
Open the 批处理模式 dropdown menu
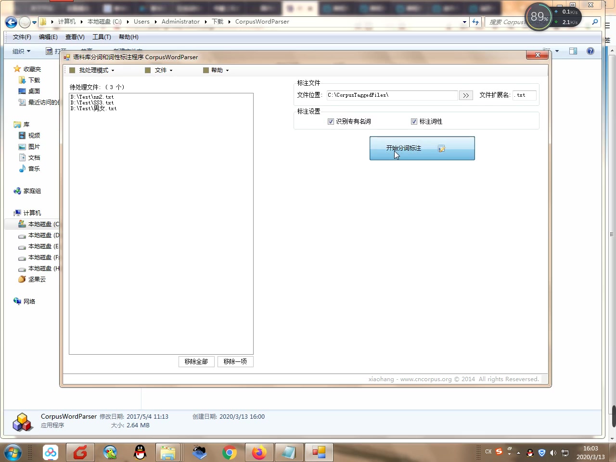tap(92, 70)
